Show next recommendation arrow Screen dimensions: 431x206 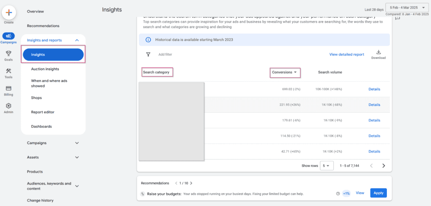click(191, 183)
